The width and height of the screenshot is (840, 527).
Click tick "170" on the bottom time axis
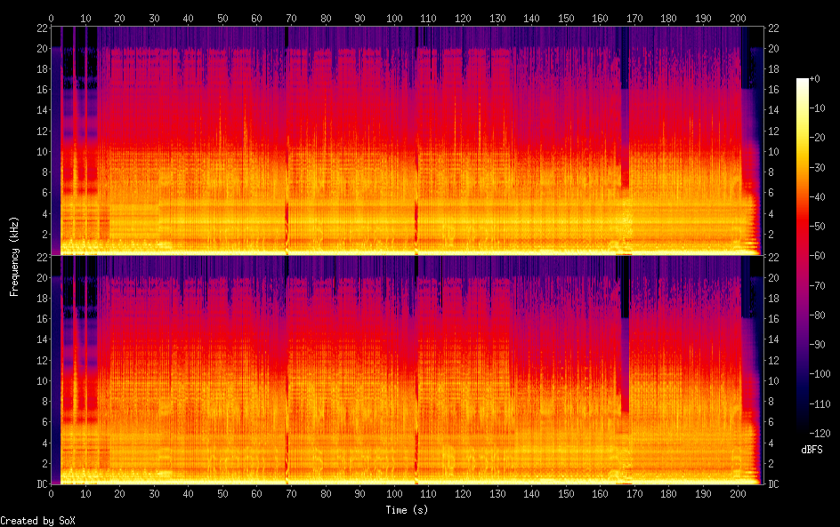634,494
